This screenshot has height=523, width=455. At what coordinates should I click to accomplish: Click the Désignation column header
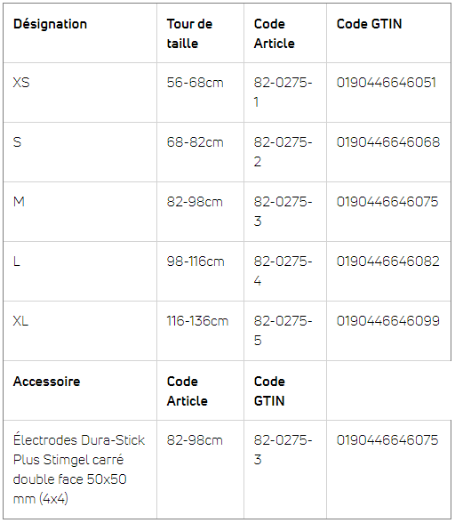pyautogui.click(x=50, y=24)
